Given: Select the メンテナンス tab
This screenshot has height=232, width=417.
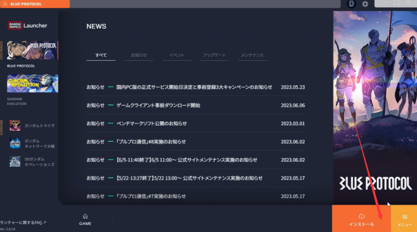Looking at the screenshot, I should coord(252,55).
